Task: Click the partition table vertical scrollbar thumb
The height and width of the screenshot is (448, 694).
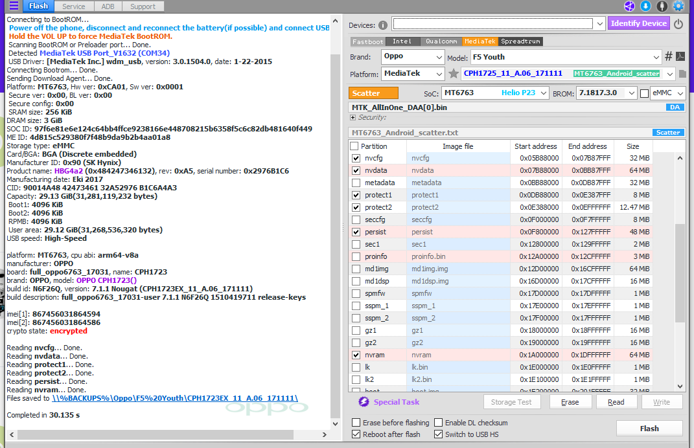Action: pyautogui.click(x=680, y=273)
